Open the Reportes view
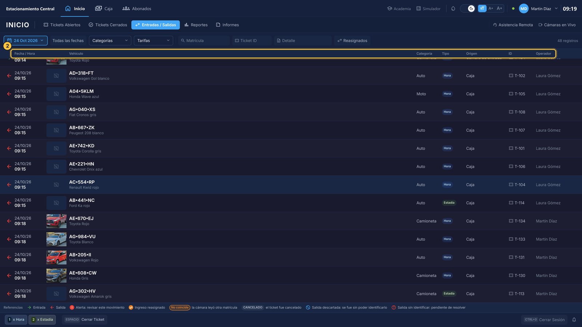 tap(196, 25)
